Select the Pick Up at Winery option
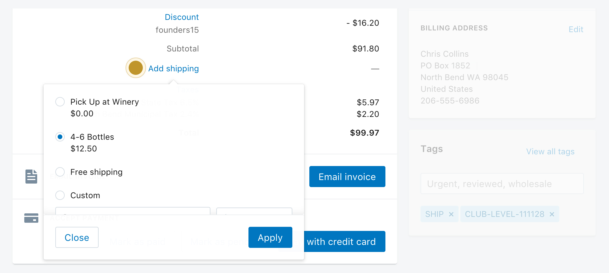Image resolution: width=609 pixels, height=273 pixels. [x=60, y=102]
